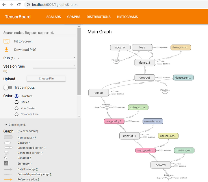Screen dimensions: 208x182
Task: Click the browser address bar URL
Action: click(x=55, y=5)
